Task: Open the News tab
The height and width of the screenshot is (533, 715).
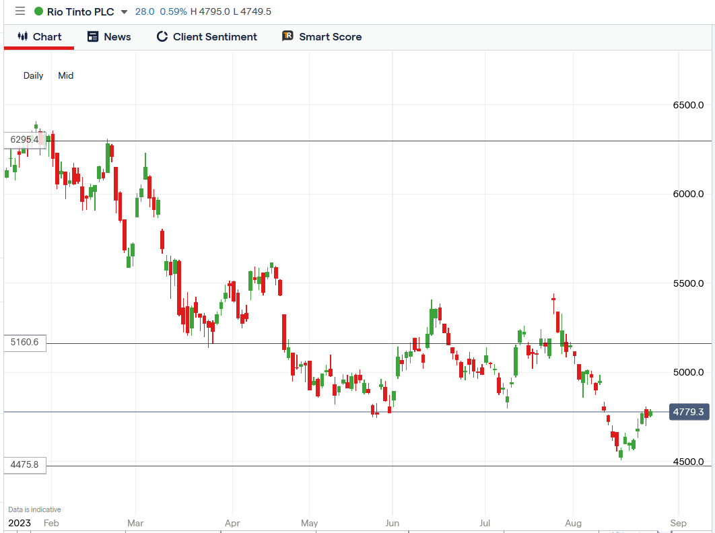Action: (109, 37)
